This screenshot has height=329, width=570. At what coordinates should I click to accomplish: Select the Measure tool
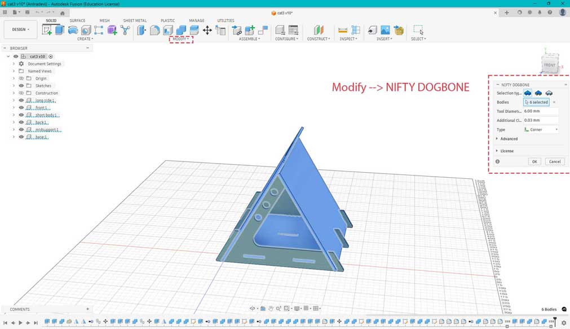(x=342, y=30)
